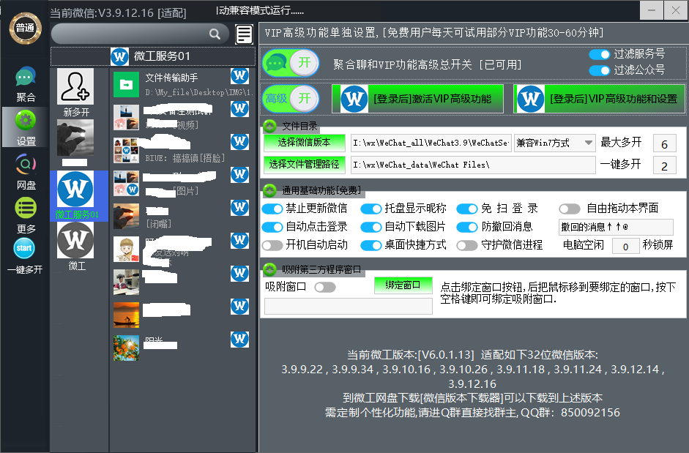Toggle 自动下载图片 switch

(371, 227)
